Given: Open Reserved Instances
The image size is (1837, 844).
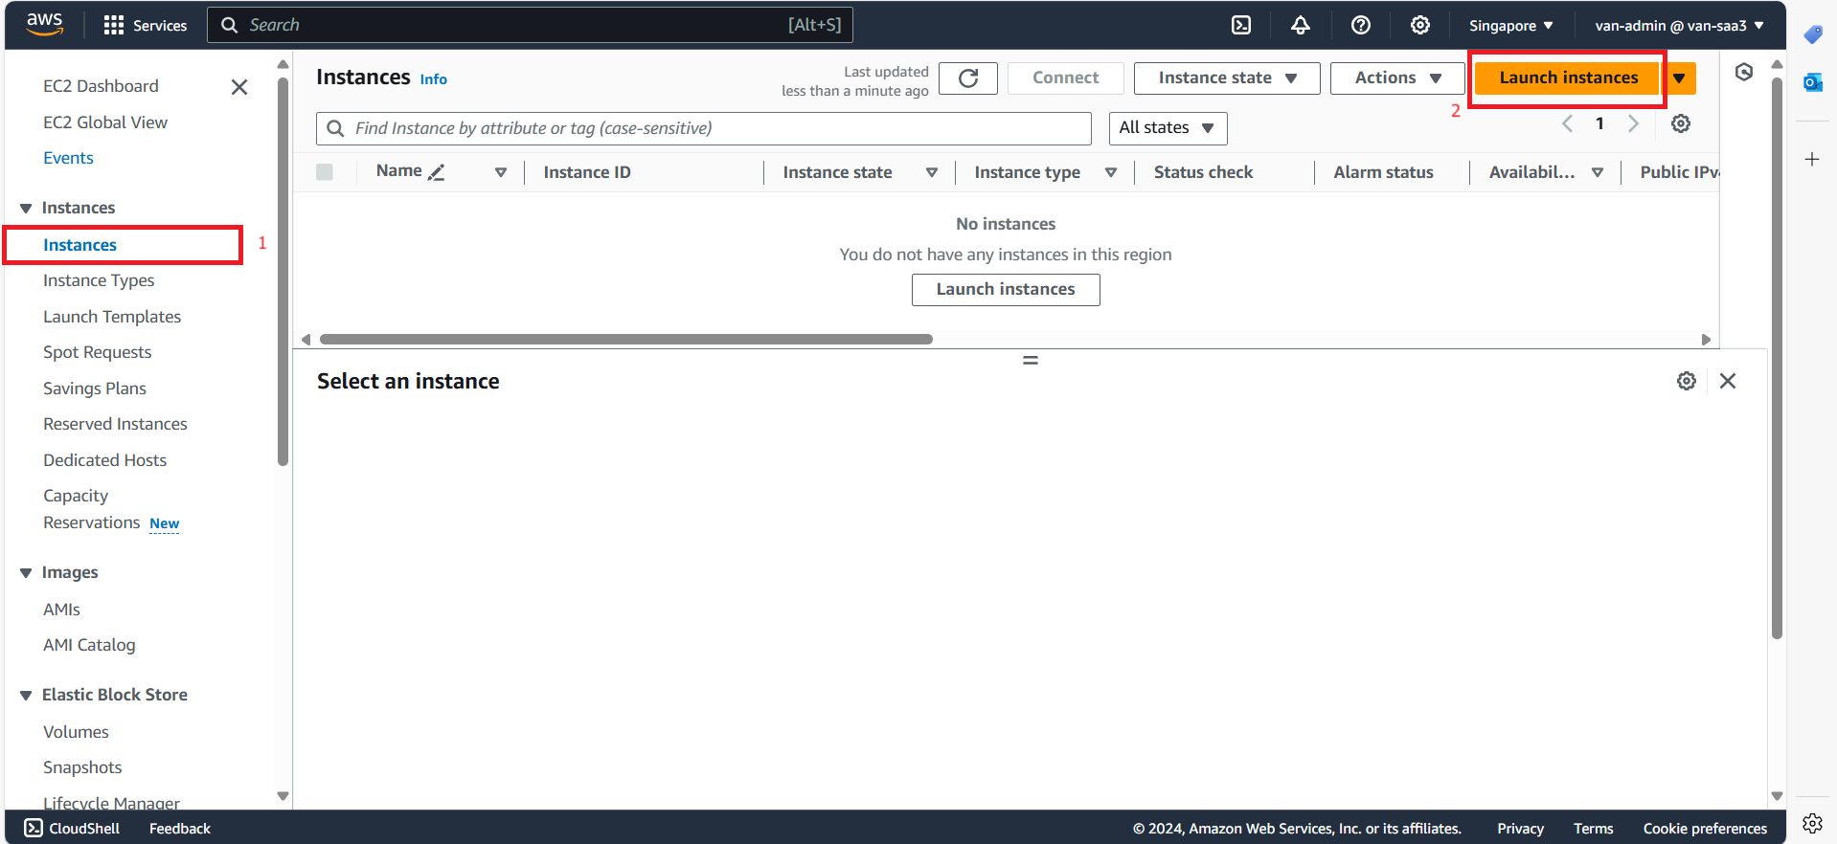Looking at the screenshot, I should pos(115,424).
